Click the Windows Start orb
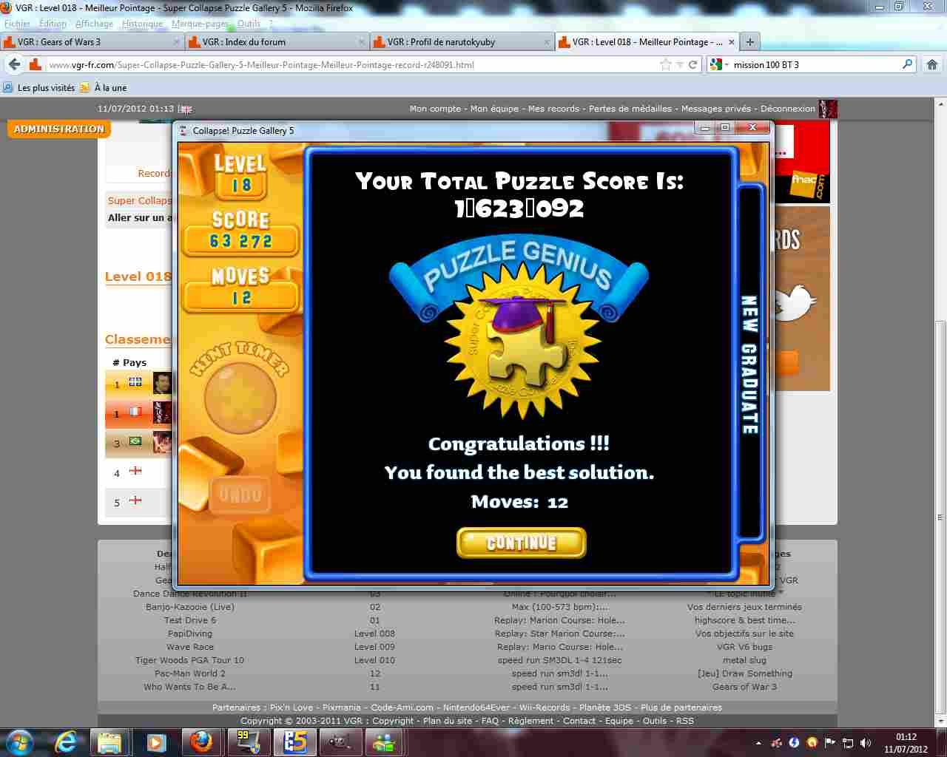The height and width of the screenshot is (757, 947). pyautogui.click(x=20, y=741)
